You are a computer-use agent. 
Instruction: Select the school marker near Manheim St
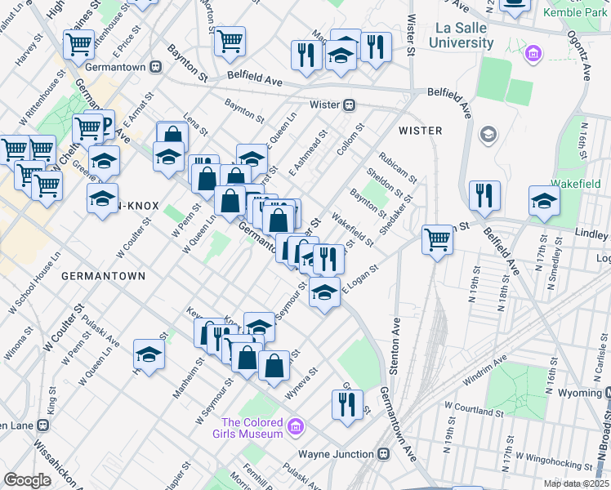(149, 354)
